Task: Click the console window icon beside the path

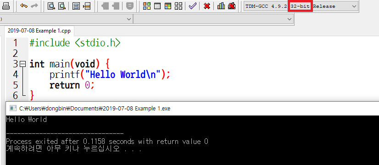Action: 13,109
